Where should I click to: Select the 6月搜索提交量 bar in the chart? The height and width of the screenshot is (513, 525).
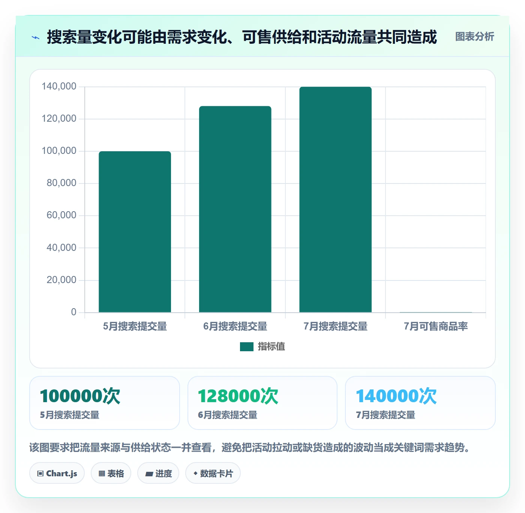pyautogui.click(x=235, y=209)
